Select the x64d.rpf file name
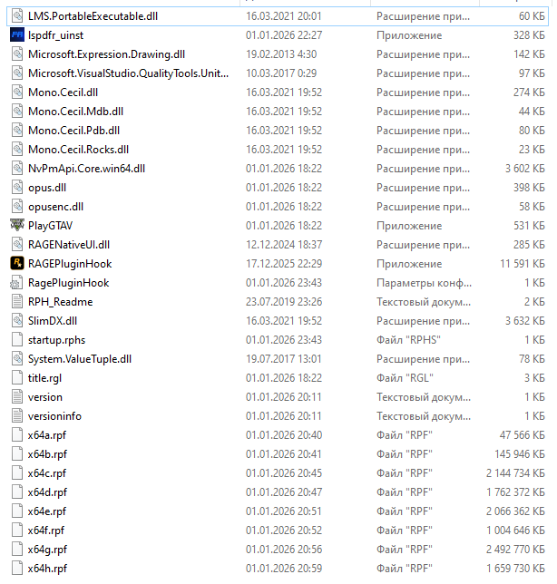Screen dimensions: 557x584 tap(47, 492)
